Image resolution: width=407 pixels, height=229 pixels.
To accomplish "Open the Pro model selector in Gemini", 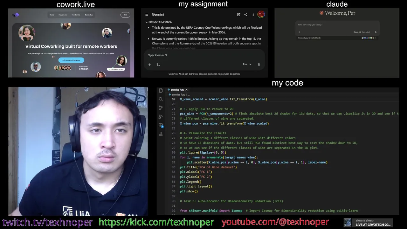I will pyautogui.click(x=247, y=64).
